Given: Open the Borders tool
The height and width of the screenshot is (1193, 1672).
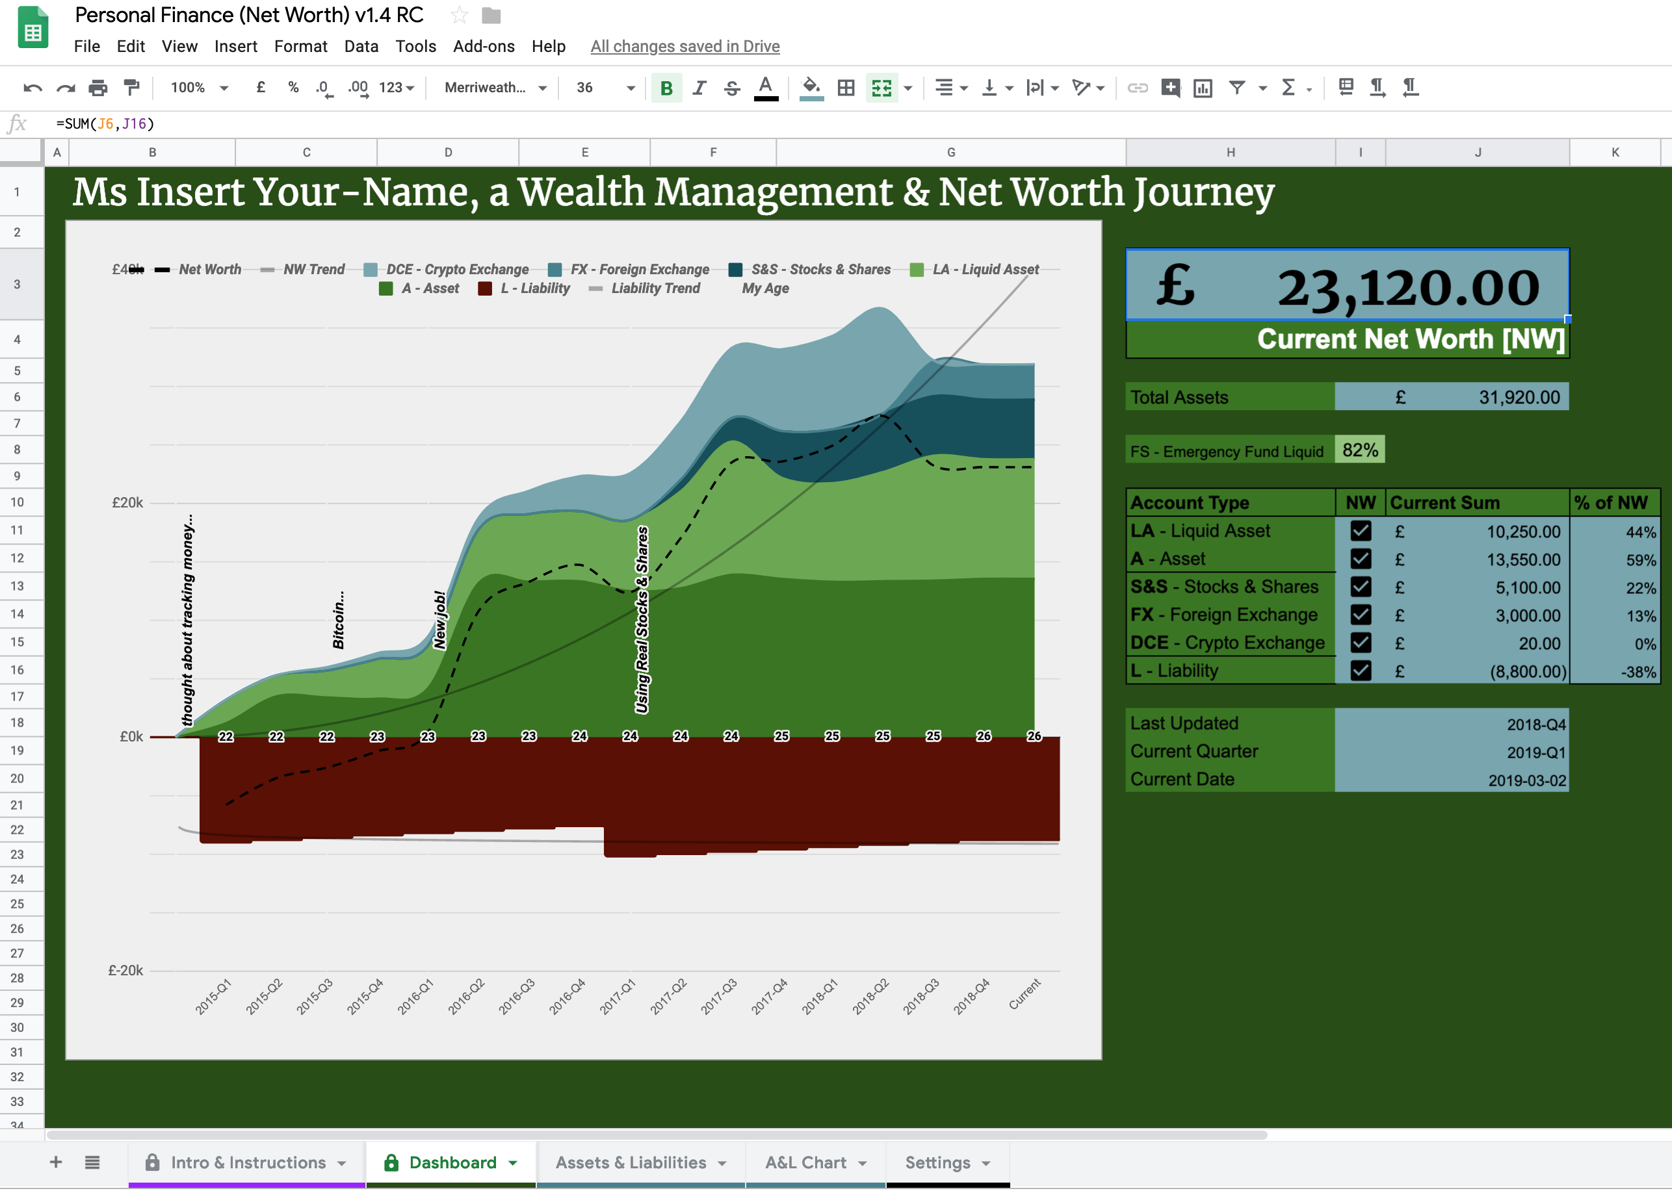Looking at the screenshot, I should pos(846,88).
